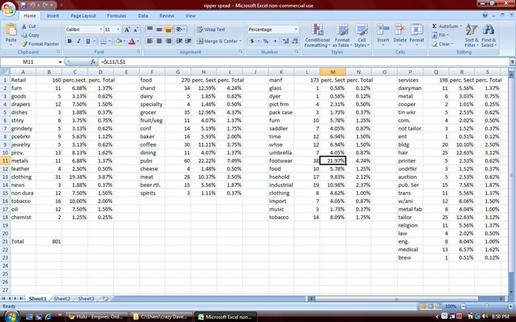The height and width of the screenshot is (322, 516).
Task: Click the Delete cells icon
Action: pos(400,35)
